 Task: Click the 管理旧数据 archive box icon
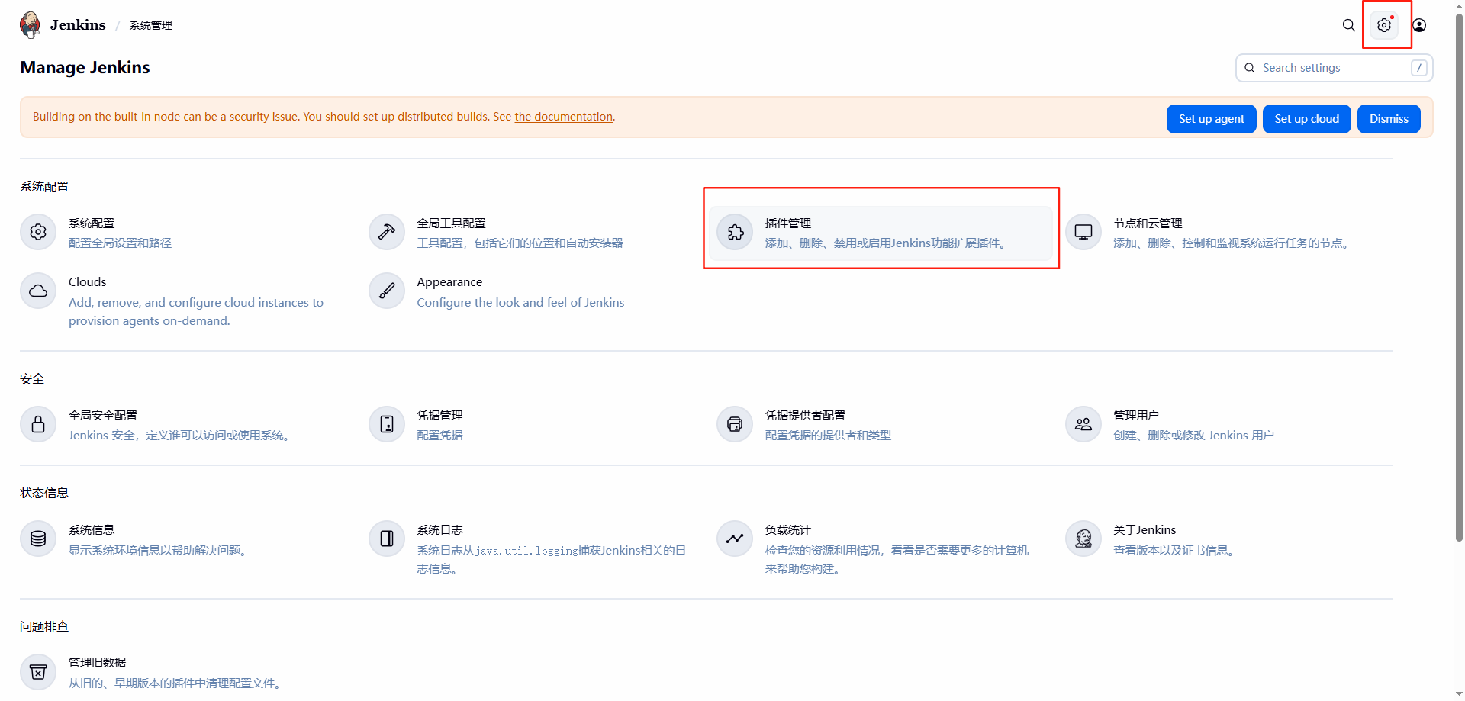[x=38, y=672]
